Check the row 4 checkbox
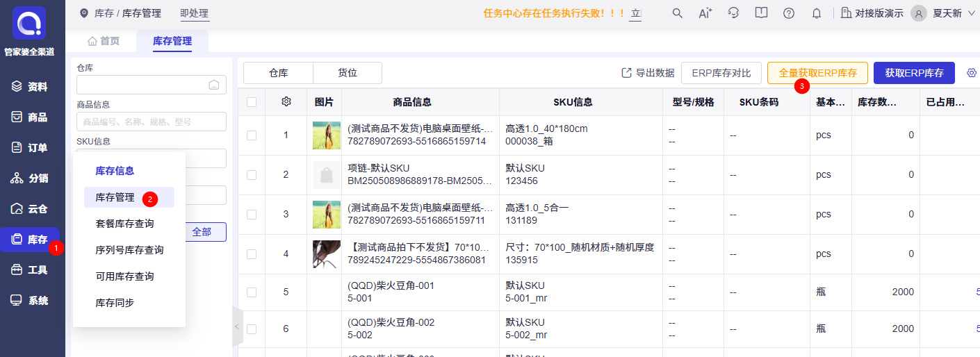Image resolution: width=980 pixels, height=357 pixels. (252, 254)
